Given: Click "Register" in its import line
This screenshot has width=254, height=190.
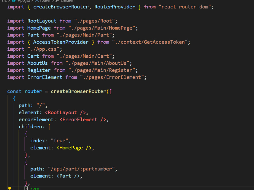Looking at the screenshot, I should click(x=39, y=70).
